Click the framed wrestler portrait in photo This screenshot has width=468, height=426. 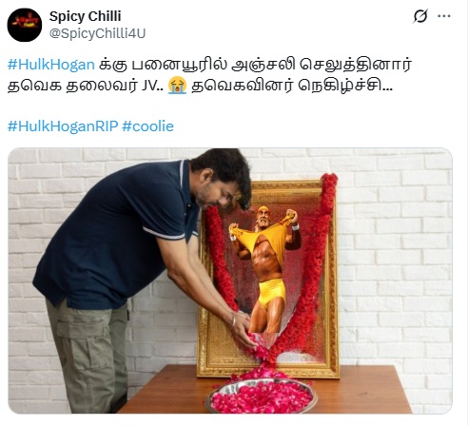269,269
